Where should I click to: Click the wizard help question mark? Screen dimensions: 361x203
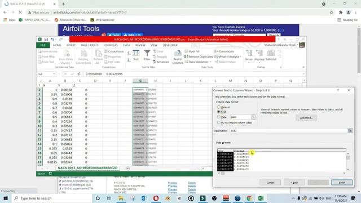point(338,90)
